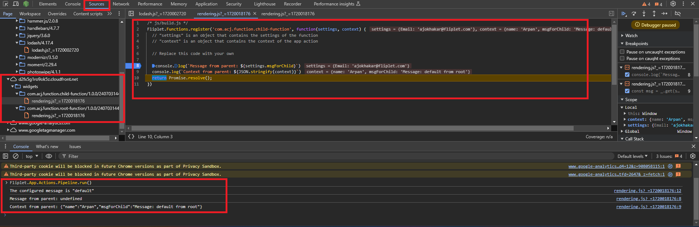This screenshot has width=699, height=227.
Task: Open the 3 Issues link in console toolbar
Action: [x=669, y=156]
